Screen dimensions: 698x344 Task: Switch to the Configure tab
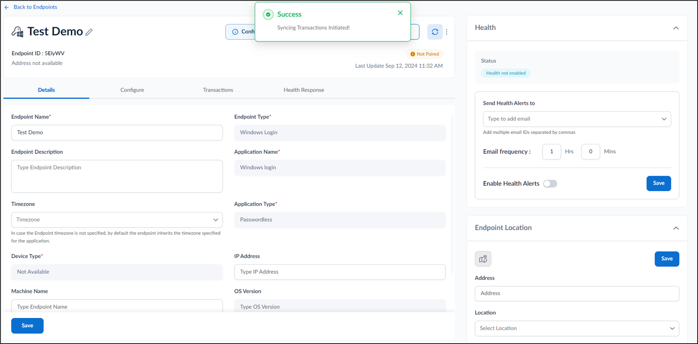pos(132,90)
